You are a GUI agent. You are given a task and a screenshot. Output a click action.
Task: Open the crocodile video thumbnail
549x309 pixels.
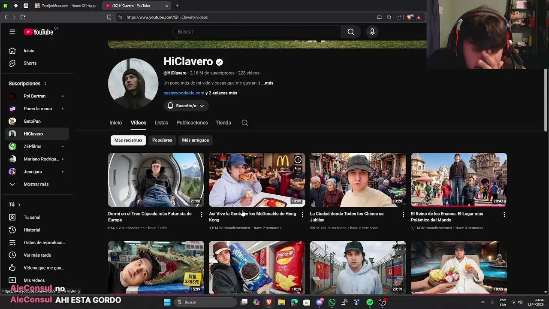(x=156, y=267)
